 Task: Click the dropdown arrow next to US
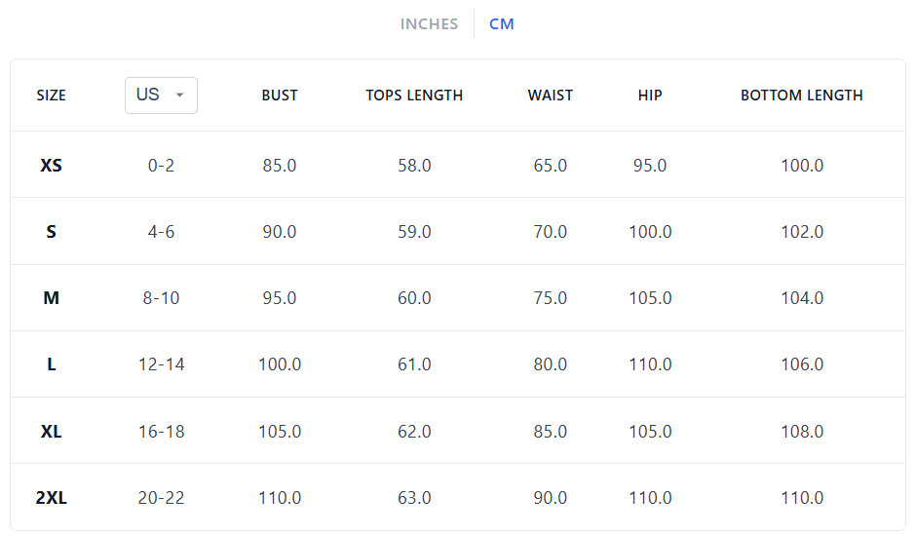click(x=179, y=96)
